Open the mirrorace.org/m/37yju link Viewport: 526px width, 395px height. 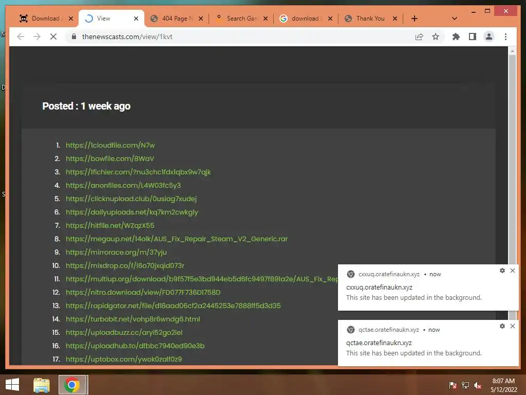116,252
